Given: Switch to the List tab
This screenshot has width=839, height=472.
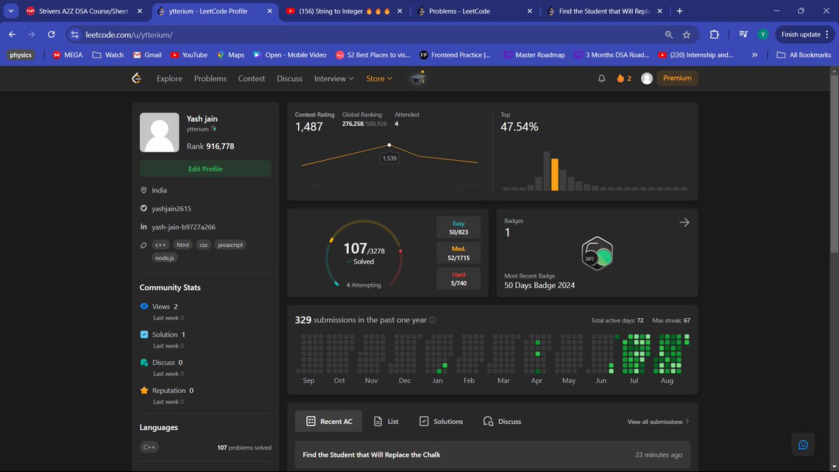Looking at the screenshot, I should pos(387,421).
